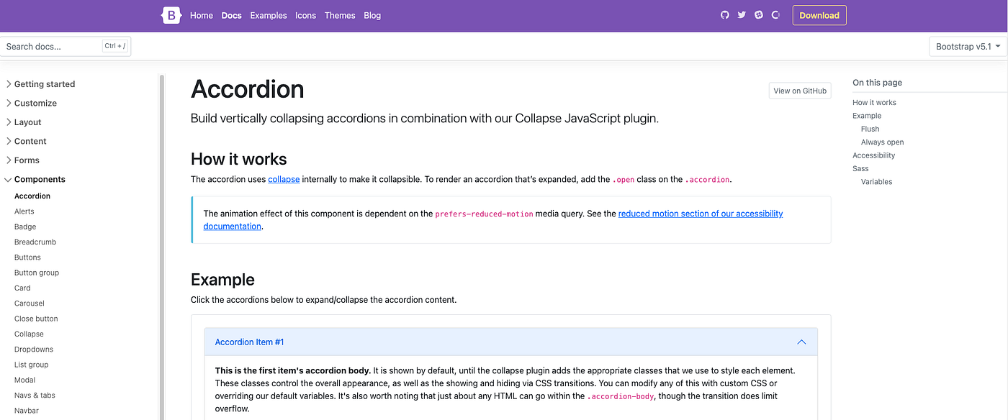Click the Slack icon in the header
The image size is (1008, 420).
point(758,14)
